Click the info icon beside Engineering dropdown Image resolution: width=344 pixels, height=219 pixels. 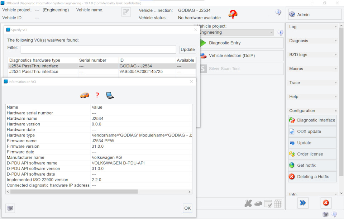[280, 33]
